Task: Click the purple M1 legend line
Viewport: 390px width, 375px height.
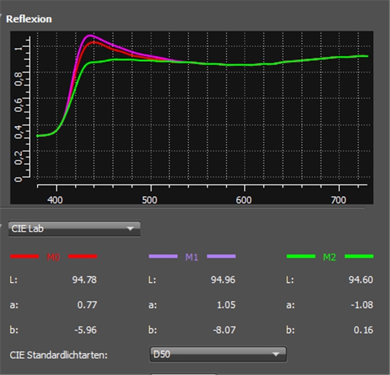Action: pos(162,256)
